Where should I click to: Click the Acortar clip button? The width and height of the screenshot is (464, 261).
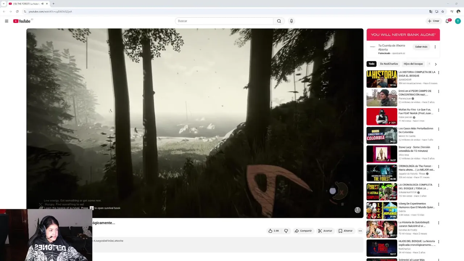pos(325,231)
